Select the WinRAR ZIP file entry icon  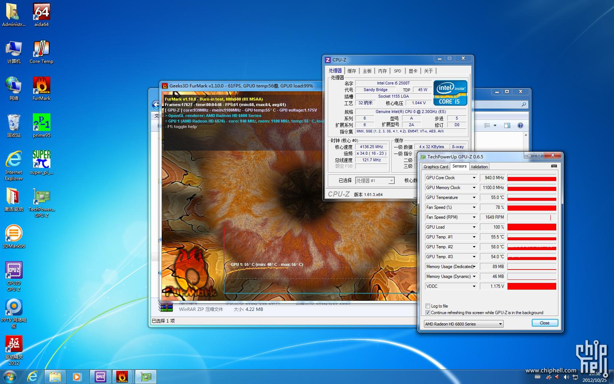tap(166, 307)
